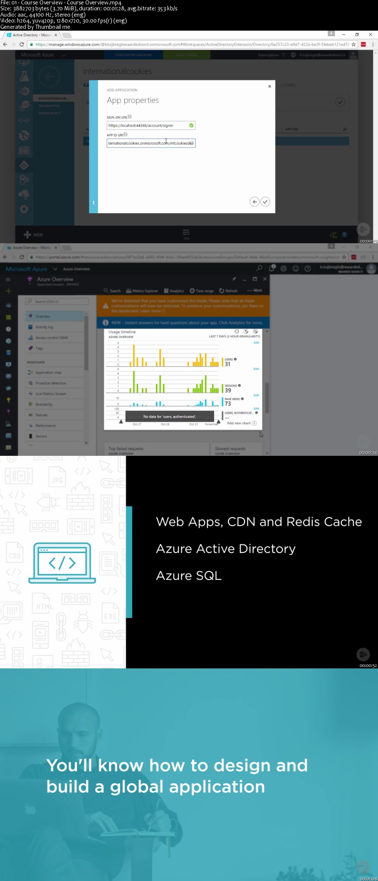Viewport: 378px width, 881px height.
Task: Close the Add Application dialog with X
Action: [x=269, y=86]
